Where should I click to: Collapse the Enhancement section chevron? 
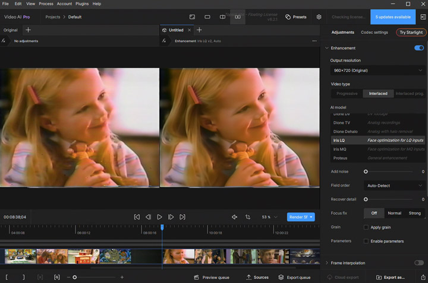coord(327,48)
